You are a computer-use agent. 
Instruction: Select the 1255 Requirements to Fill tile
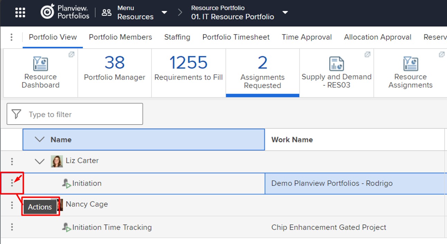(189, 72)
